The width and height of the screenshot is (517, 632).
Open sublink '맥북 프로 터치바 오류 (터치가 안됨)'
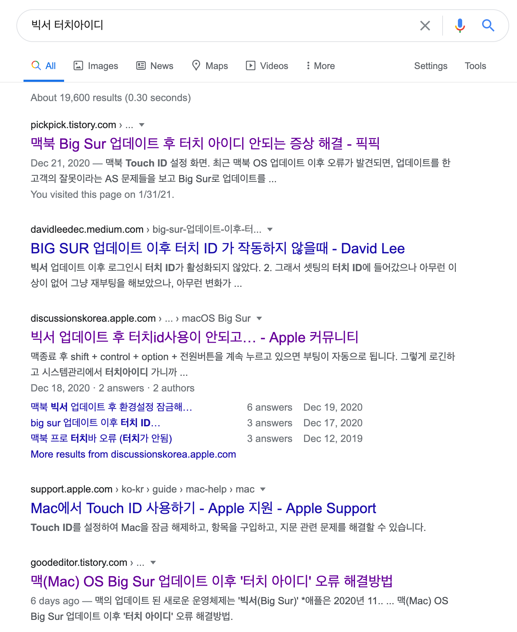[x=101, y=438]
